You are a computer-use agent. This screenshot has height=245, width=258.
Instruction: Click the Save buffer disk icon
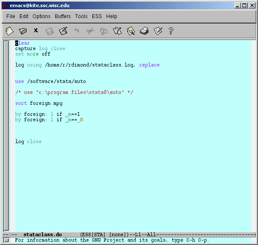pyautogui.click(x=49, y=31)
